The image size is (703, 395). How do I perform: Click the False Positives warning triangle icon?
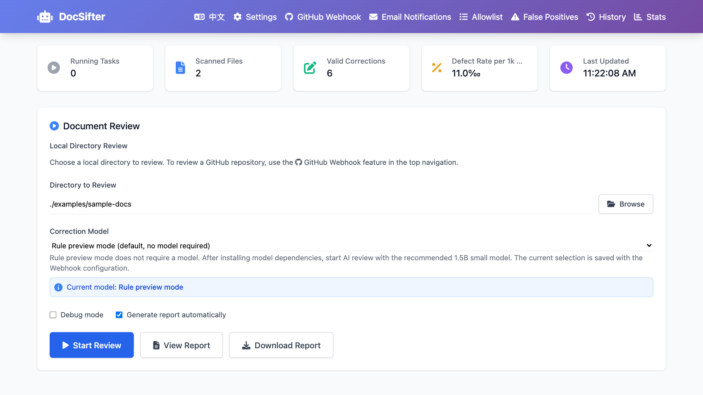[515, 17]
